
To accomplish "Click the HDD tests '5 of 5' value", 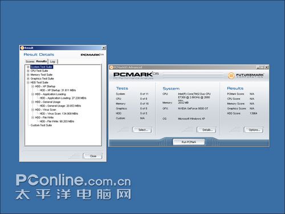I will click(144, 114).
